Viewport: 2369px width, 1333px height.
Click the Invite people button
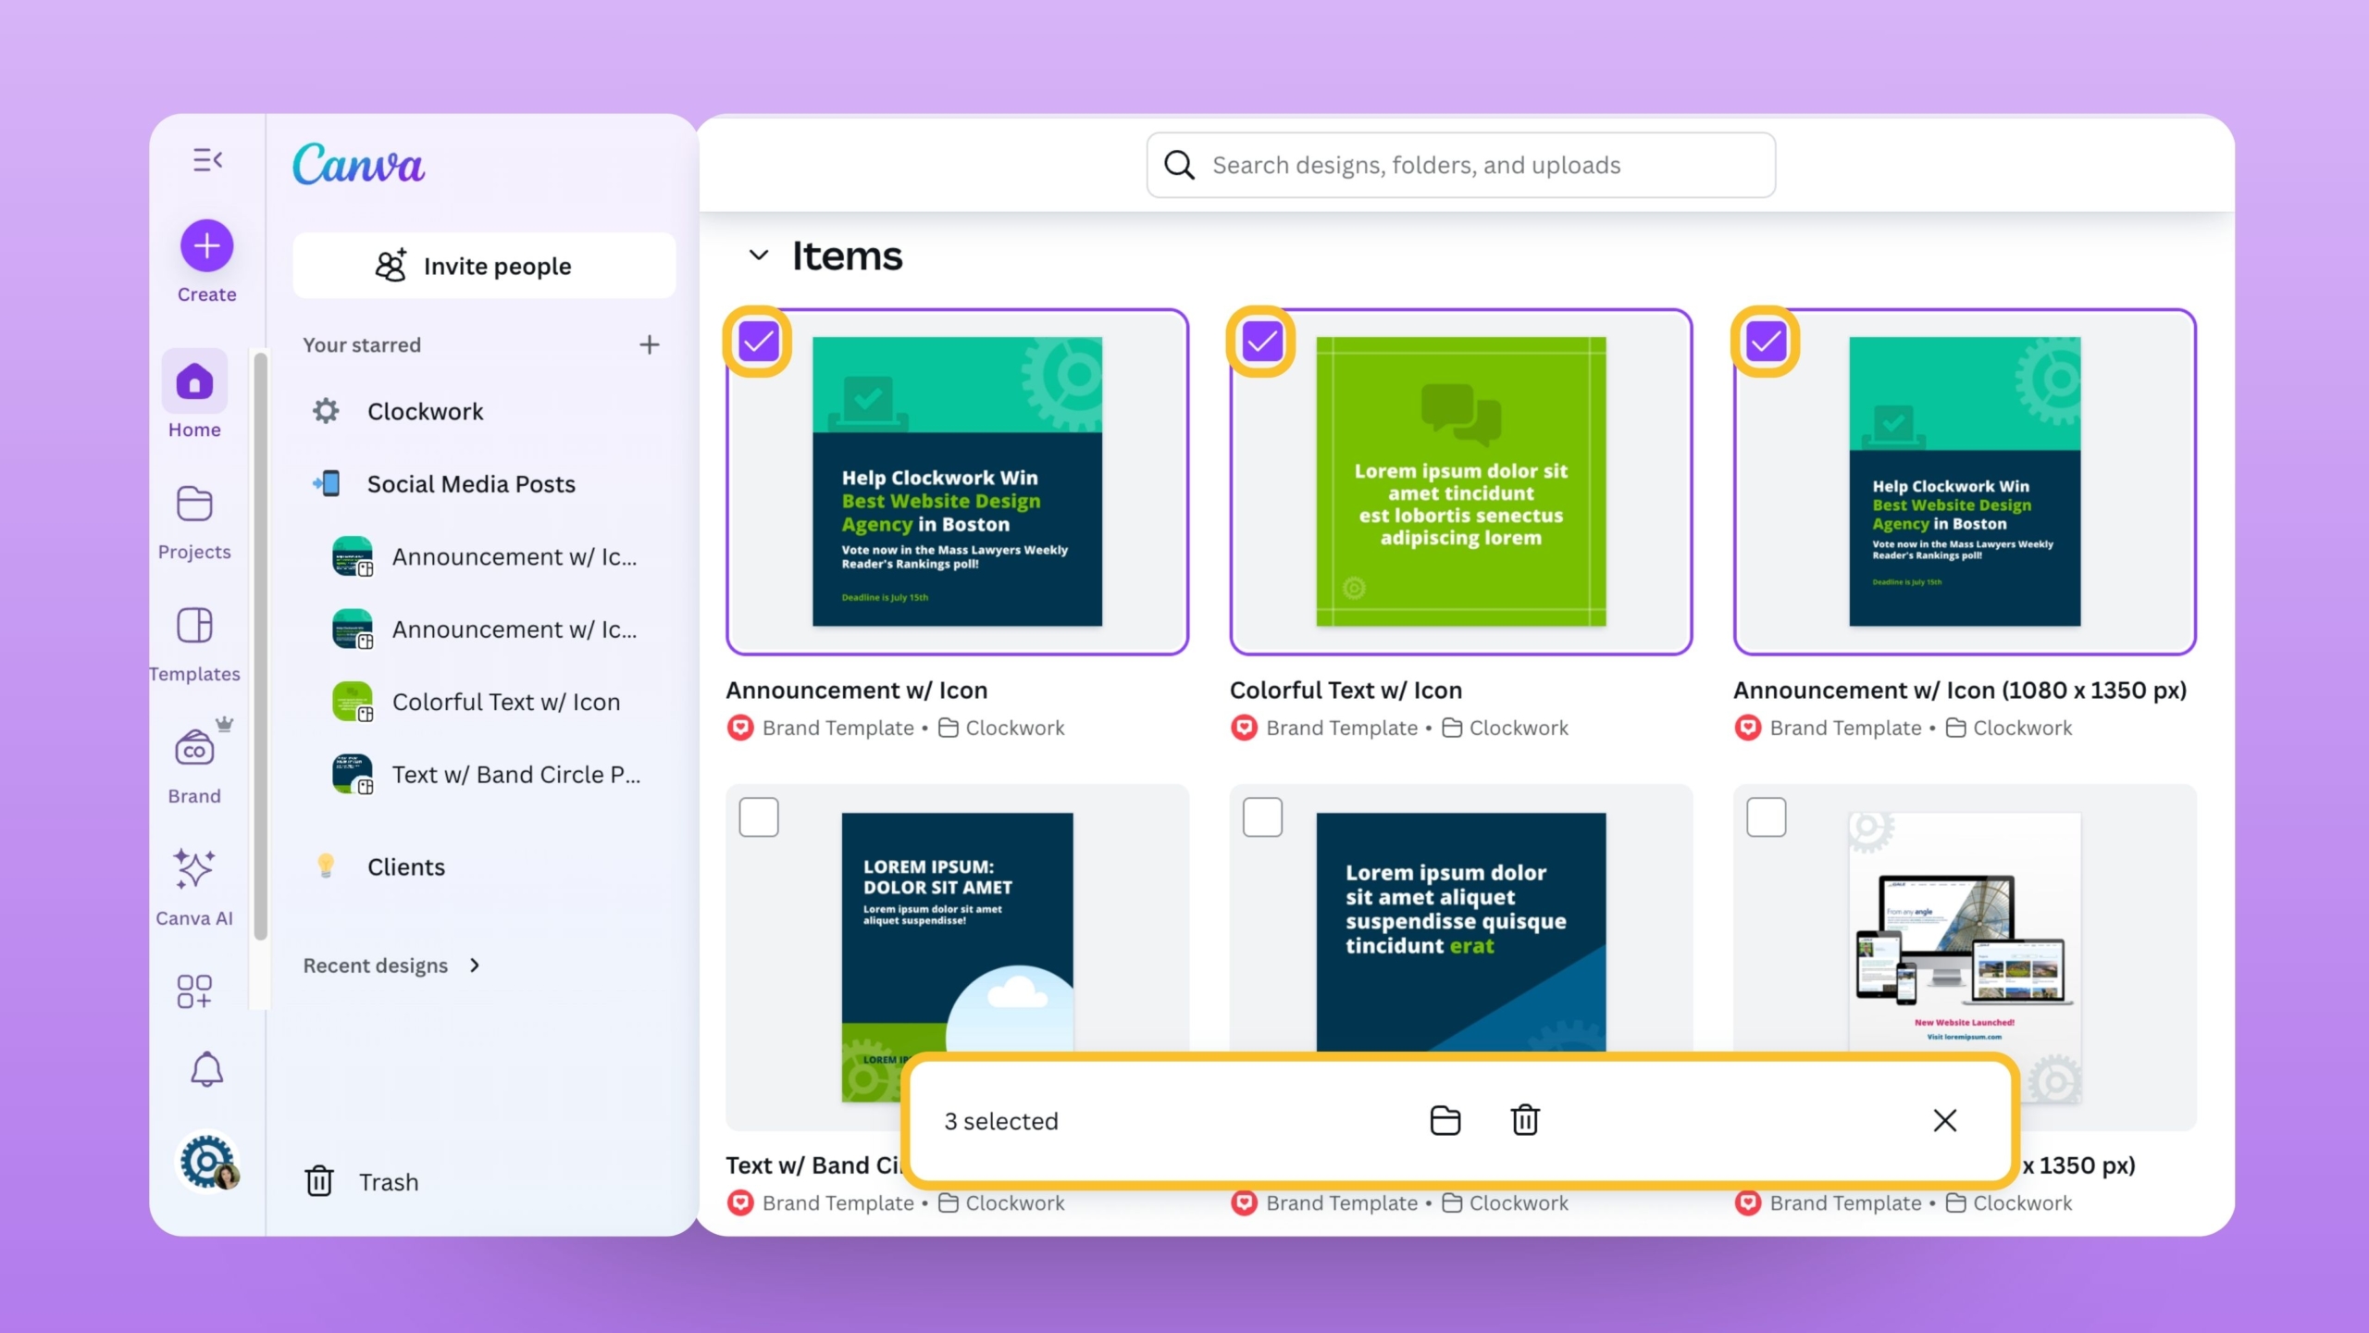click(x=484, y=266)
